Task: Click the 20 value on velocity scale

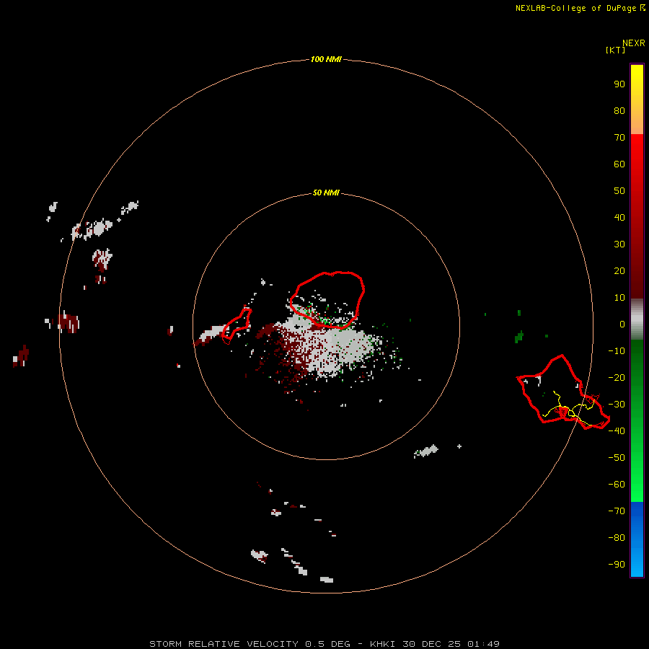Action: click(x=619, y=270)
